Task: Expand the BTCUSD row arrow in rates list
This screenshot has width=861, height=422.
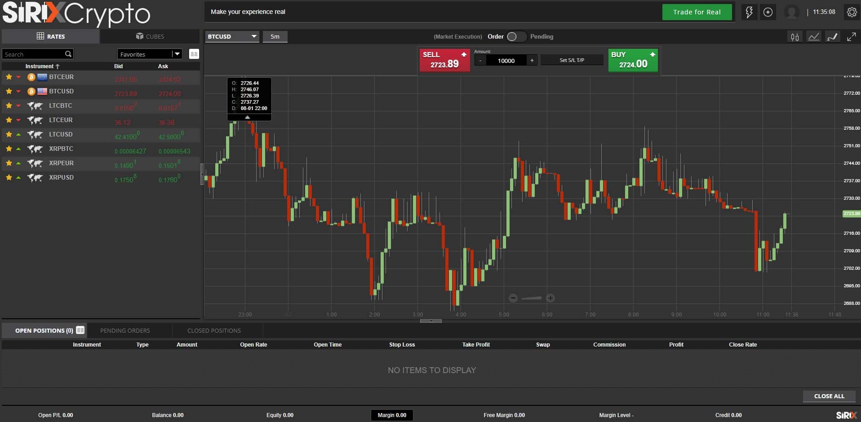Action: tap(18, 92)
